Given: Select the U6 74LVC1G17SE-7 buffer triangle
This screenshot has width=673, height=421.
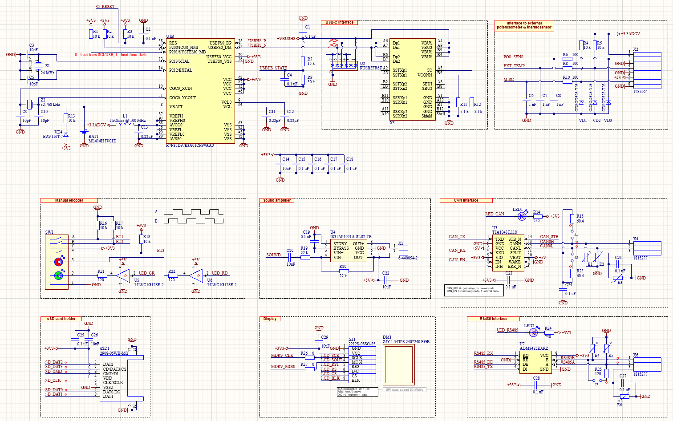Looking at the screenshot, I should click(196, 275).
